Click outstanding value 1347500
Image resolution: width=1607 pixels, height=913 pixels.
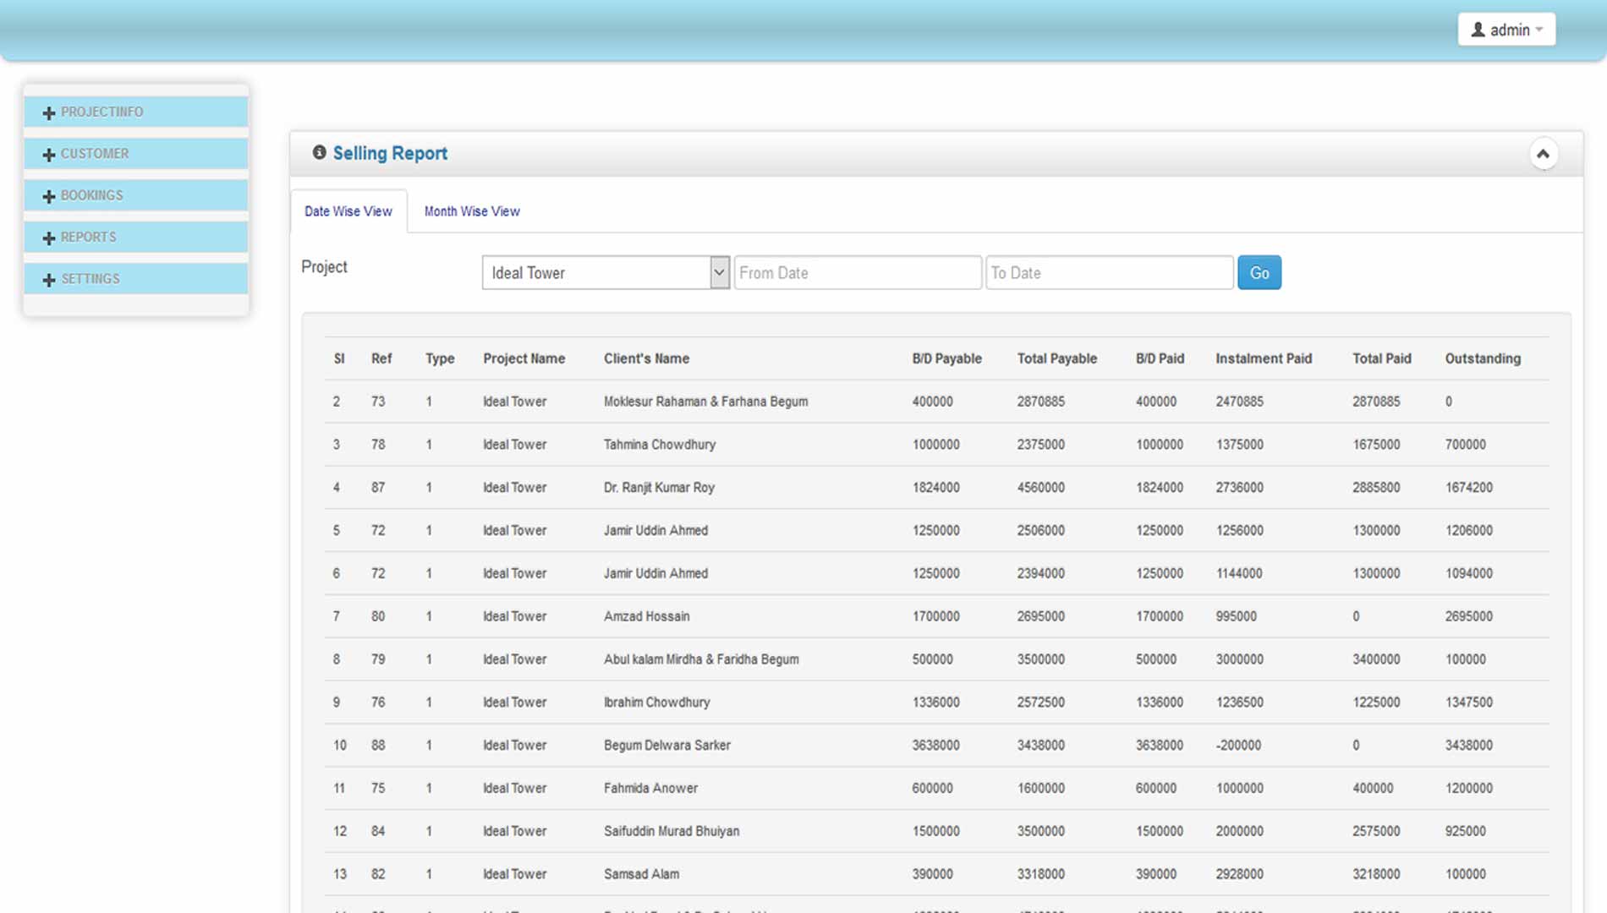[x=1468, y=703]
